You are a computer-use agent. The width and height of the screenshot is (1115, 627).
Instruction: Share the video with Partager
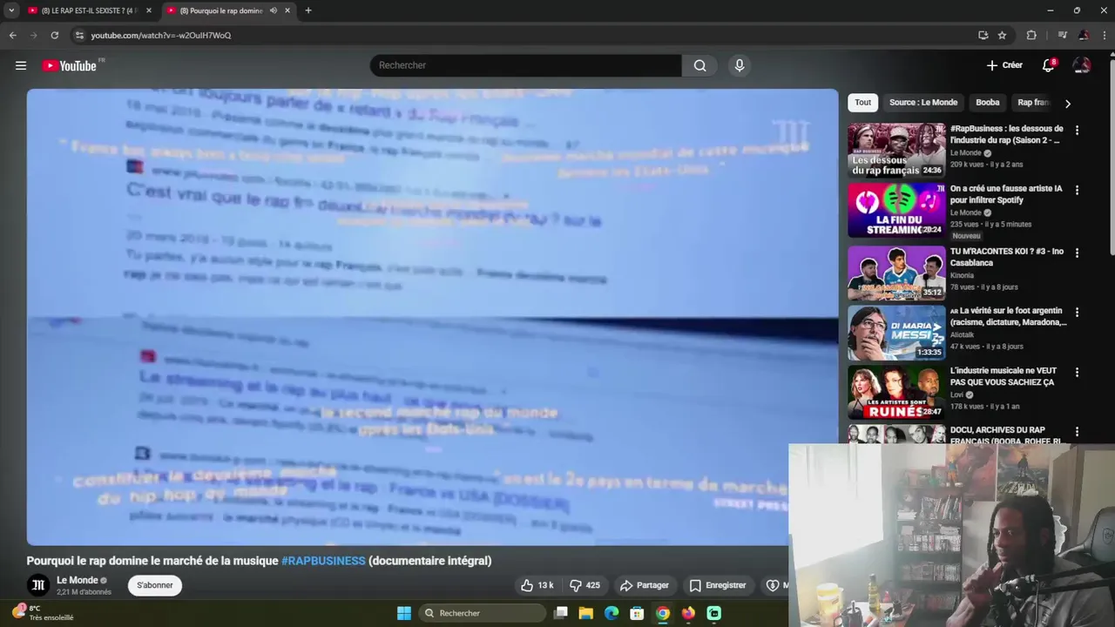[x=644, y=585]
